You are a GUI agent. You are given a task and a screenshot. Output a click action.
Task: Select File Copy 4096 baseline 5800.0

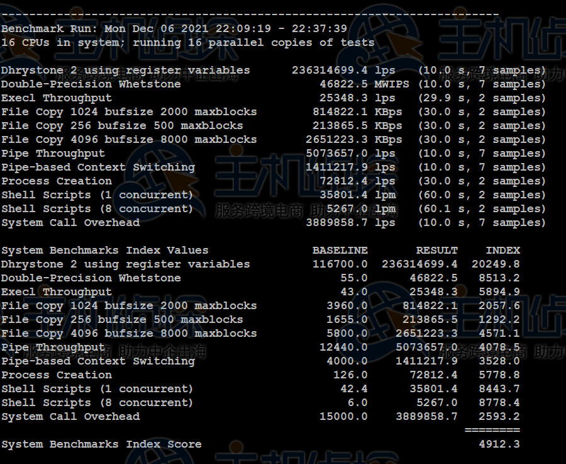click(347, 334)
